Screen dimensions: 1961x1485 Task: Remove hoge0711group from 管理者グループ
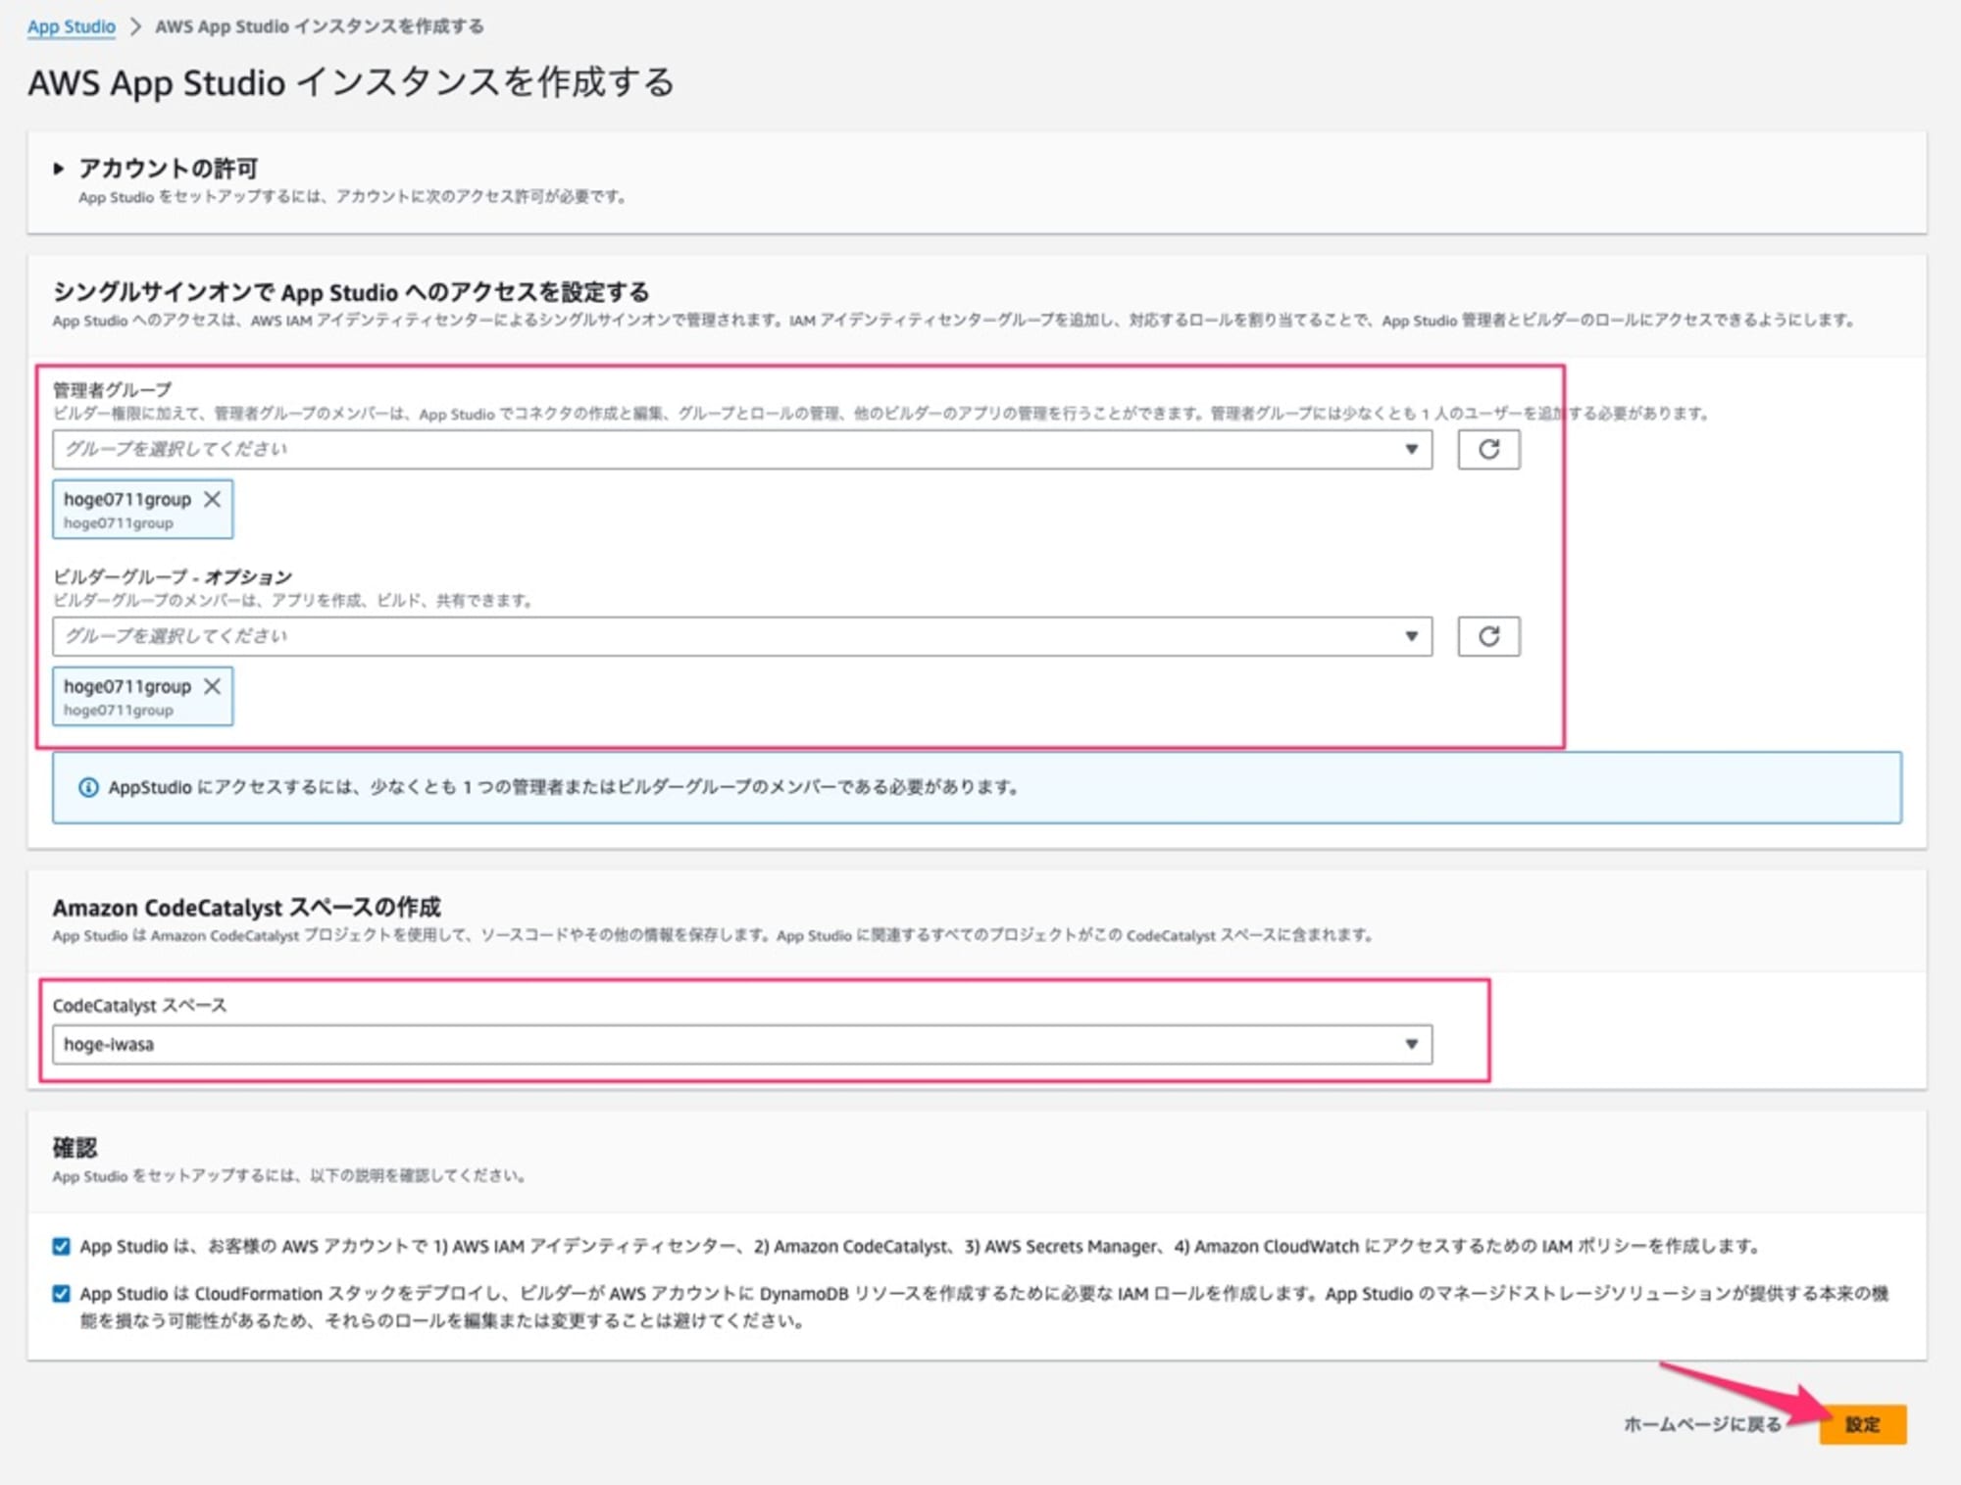click(x=212, y=499)
